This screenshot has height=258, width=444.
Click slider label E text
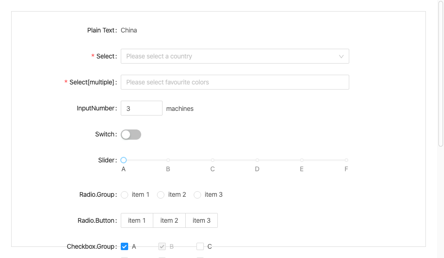pos(302,169)
